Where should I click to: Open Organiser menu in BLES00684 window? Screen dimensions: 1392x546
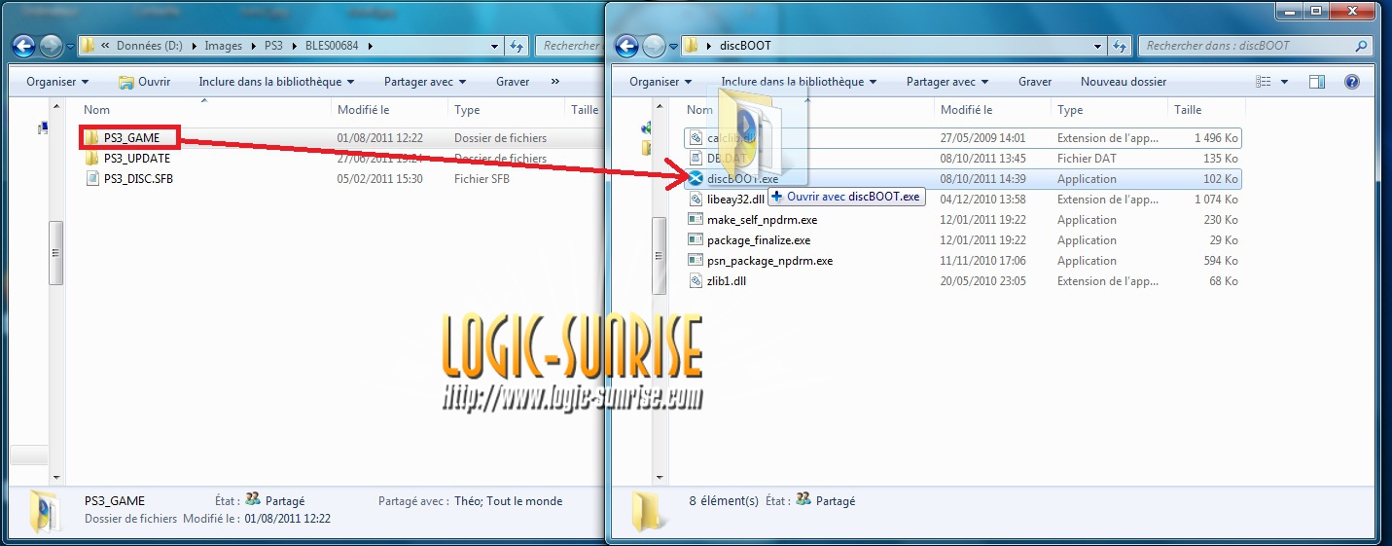pyautogui.click(x=57, y=82)
